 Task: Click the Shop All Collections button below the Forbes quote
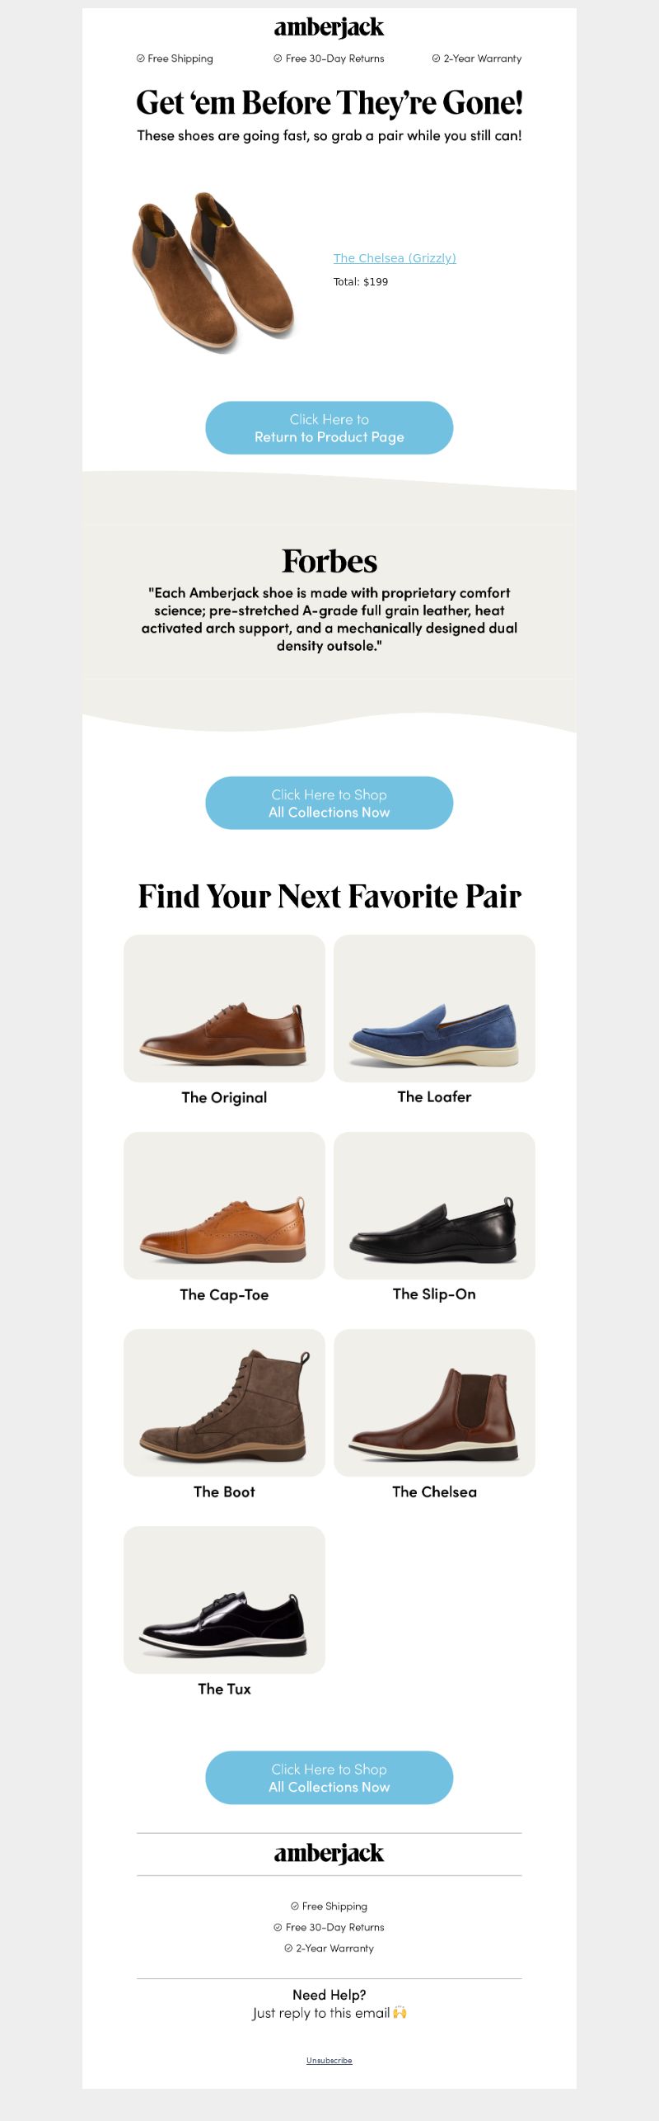pos(329,803)
